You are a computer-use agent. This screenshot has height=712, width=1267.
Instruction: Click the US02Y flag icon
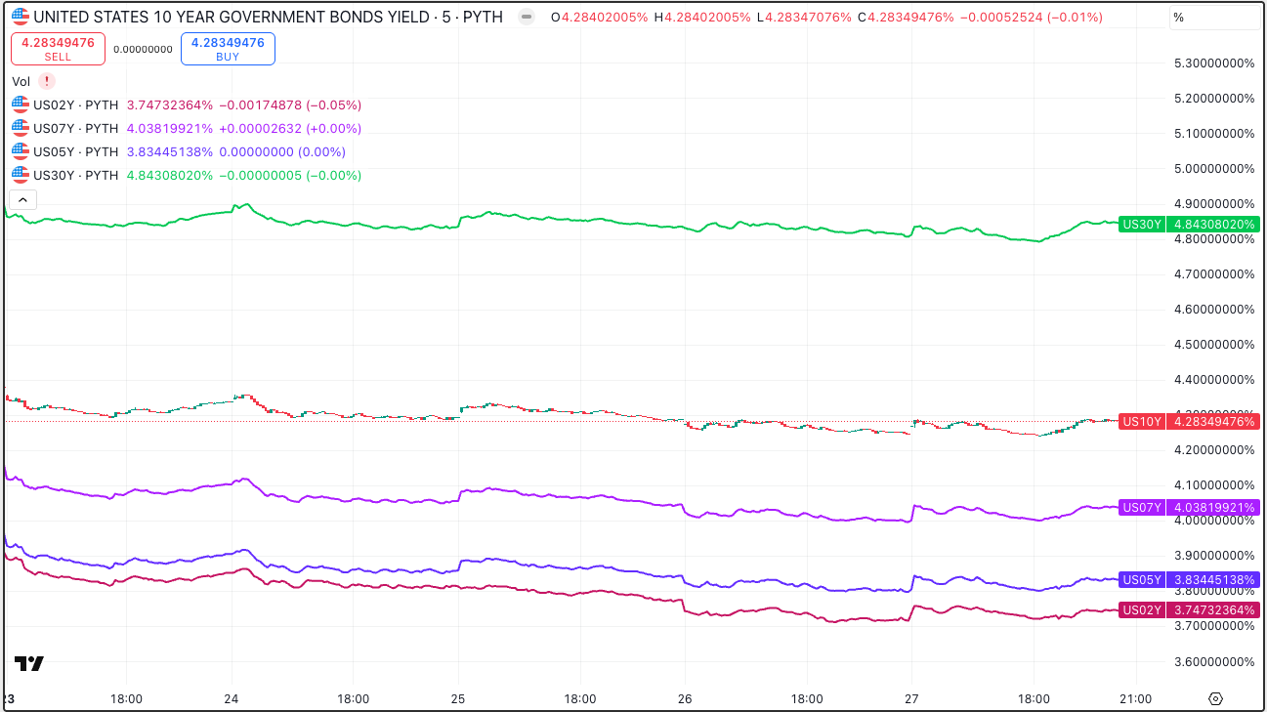pos(20,105)
